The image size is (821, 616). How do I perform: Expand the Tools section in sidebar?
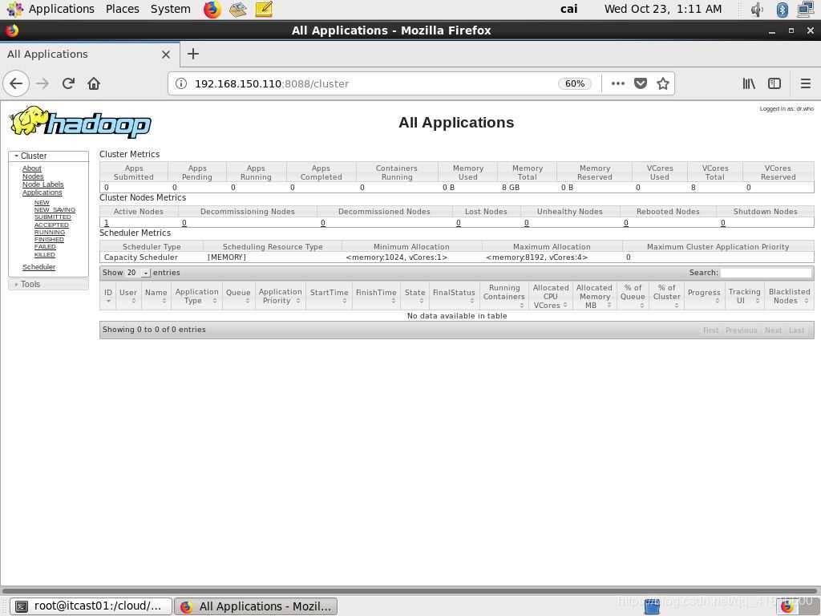[30, 284]
